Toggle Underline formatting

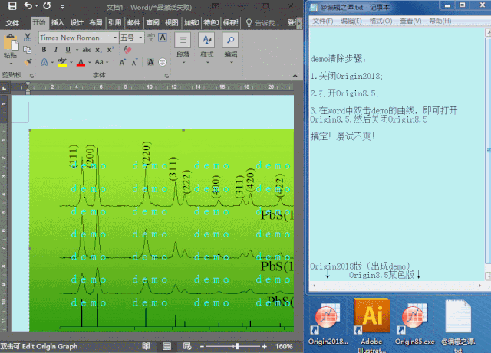coord(68,50)
